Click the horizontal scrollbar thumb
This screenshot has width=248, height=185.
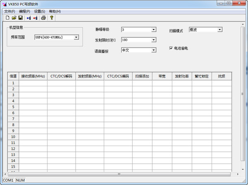tap(119, 174)
